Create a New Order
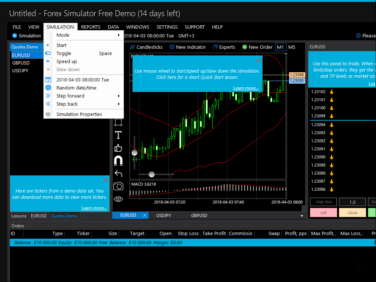 pyautogui.click(x=257, y=47)
